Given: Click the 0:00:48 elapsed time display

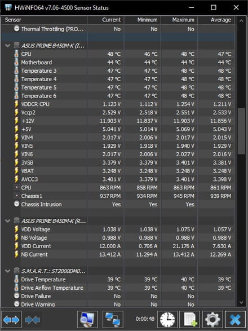Looking at the screenshot, I should coord(145,319).
